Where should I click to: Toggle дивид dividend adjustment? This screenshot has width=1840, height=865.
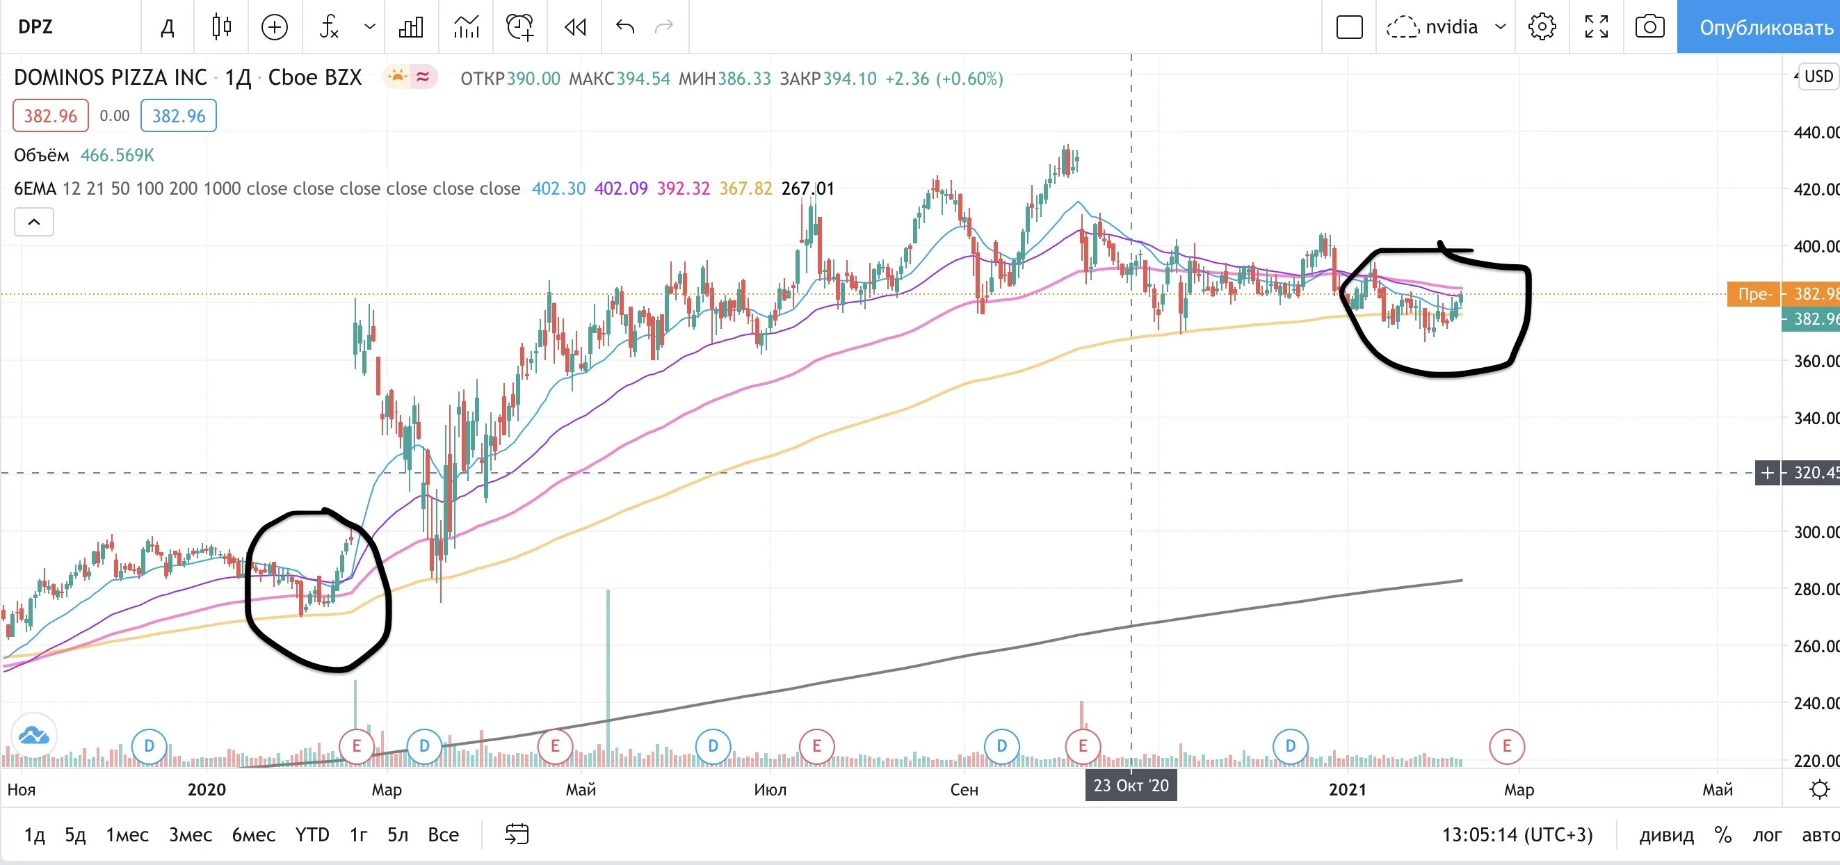coord(1665,835)
